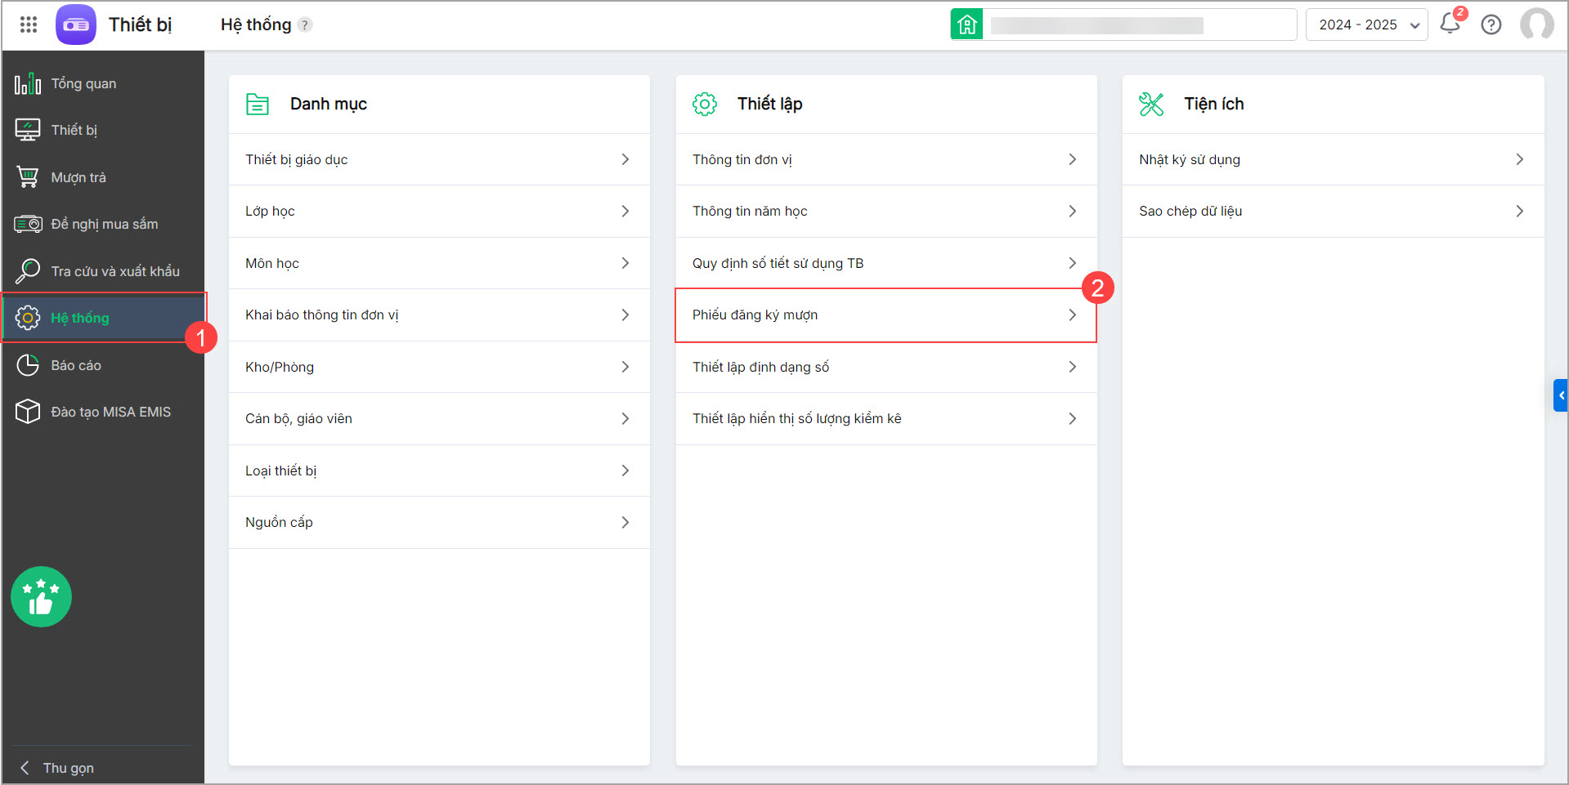Click the help question mark next to Hệ thống
Viewport: 1569px width, 785px height.
305,25
